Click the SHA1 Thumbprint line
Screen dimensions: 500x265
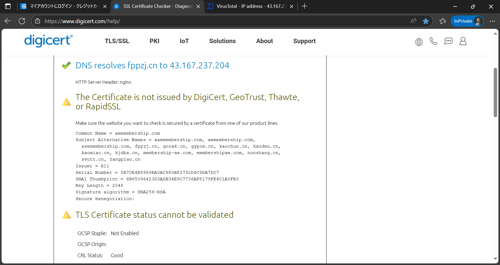tap(157, 179)
